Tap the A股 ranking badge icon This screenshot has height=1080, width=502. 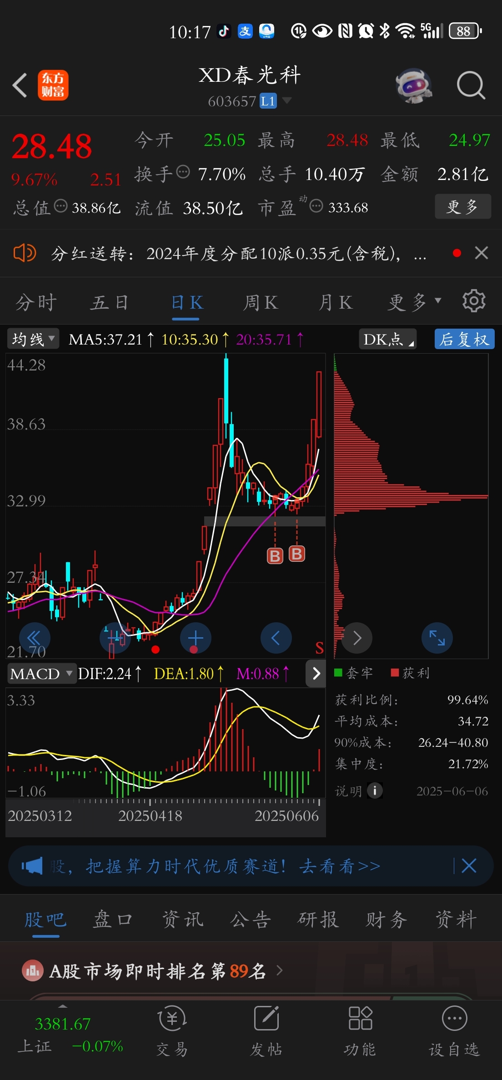pyautogui.click(x=33, y=971)
